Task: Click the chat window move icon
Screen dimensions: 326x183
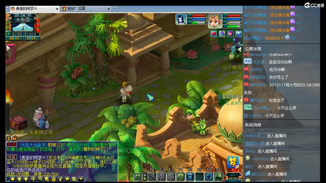Action: [33, 179]
